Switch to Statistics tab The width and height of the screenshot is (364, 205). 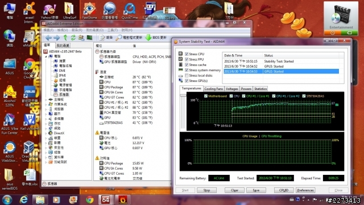point(260,89)
